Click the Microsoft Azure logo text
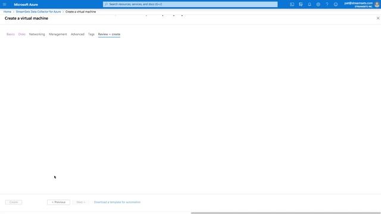This screenshot has height=214, width=381. pos(26,5)
